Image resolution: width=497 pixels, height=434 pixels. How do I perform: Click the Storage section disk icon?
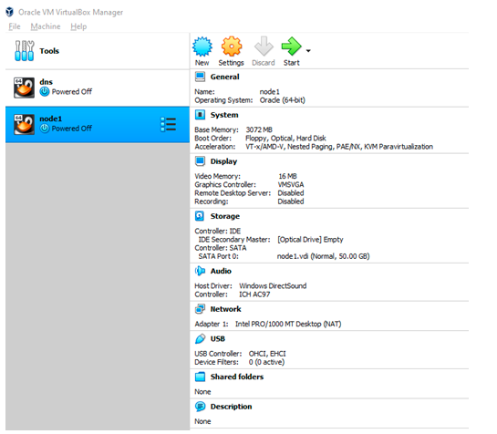tap(200, 216)
